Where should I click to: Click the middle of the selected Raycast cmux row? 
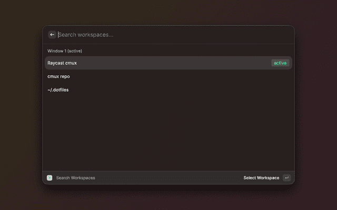[x=168, y=63]
